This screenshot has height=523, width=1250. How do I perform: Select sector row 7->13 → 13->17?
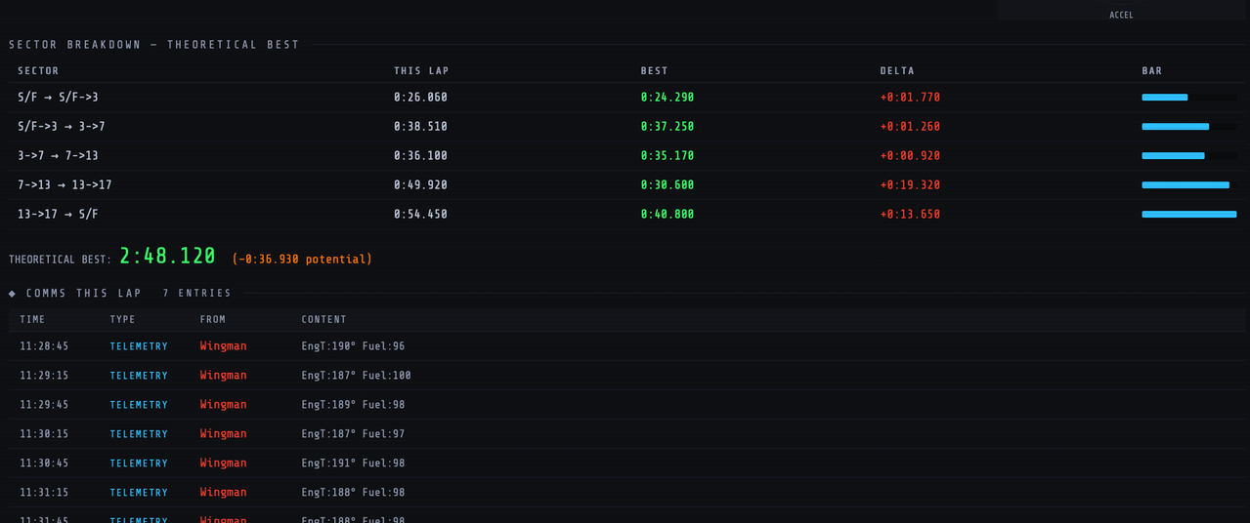point(626,185)
